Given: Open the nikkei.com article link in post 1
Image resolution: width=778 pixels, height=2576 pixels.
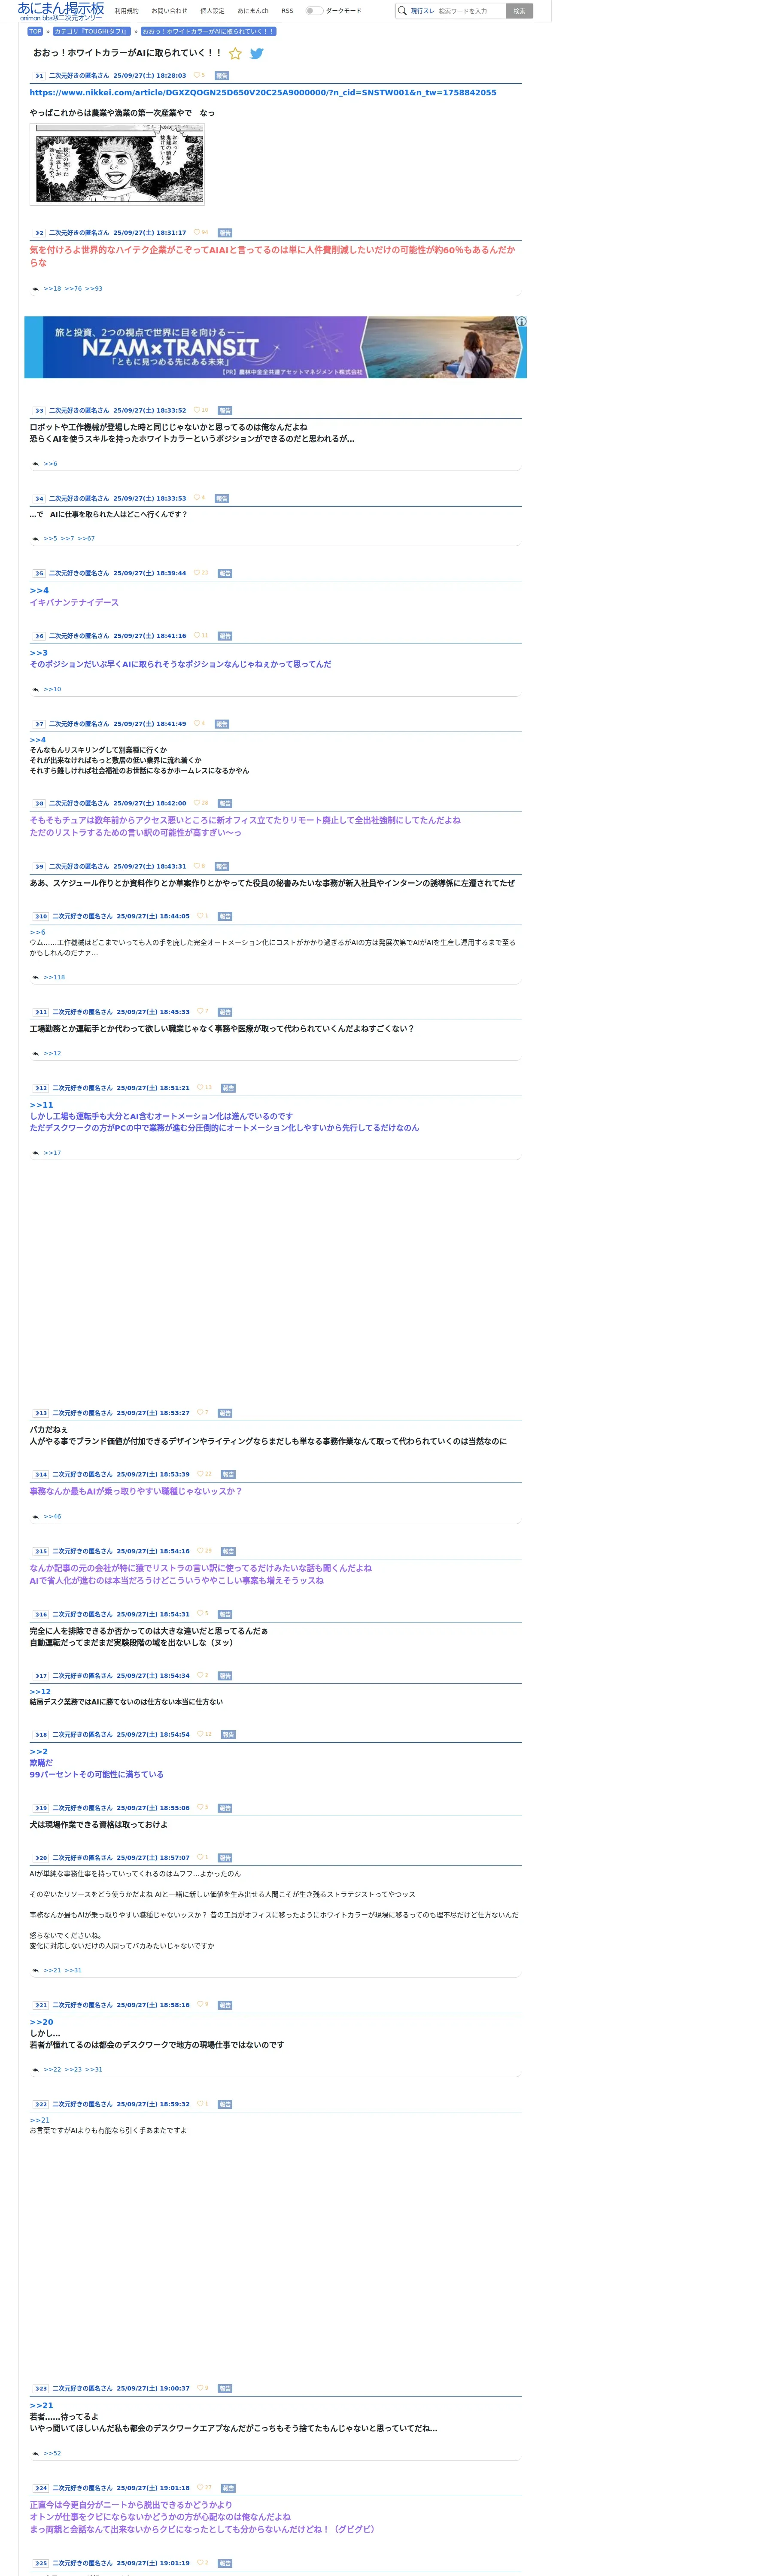Looking at the screenshot, I should pyautogui.click(x=263, y=93).
